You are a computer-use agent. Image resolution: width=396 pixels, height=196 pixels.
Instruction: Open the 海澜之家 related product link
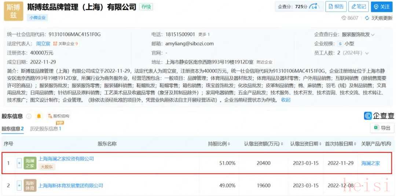coord(370,163)
